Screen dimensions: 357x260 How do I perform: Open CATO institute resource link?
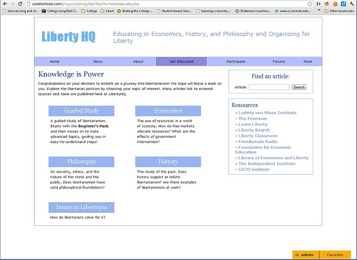tap(254, 170)
